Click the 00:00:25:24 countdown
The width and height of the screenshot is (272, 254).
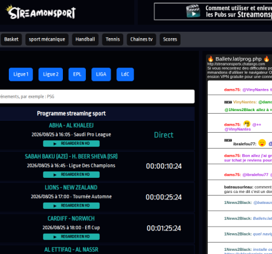164,197
